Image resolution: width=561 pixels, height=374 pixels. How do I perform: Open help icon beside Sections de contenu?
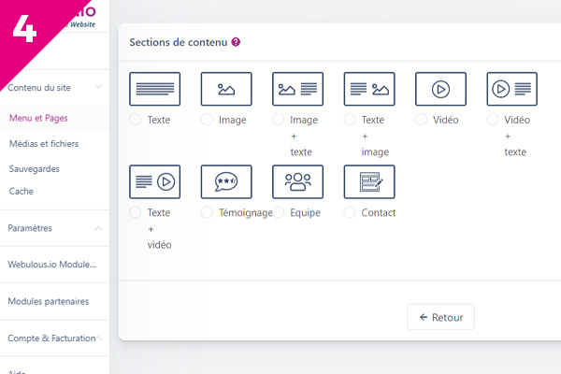click(x=236, y=43)
